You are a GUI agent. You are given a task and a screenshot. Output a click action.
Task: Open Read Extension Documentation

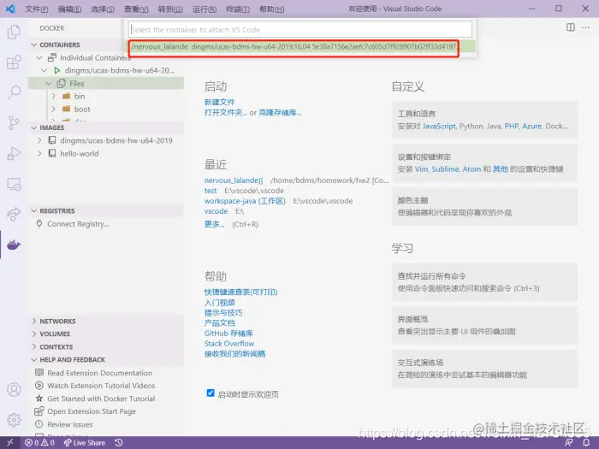click(100, 373)
